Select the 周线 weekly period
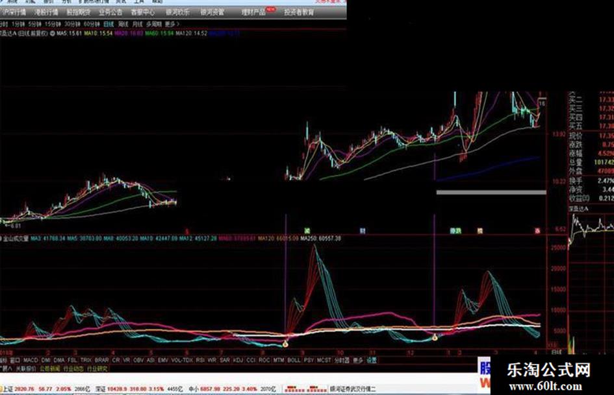 point(123,24)
